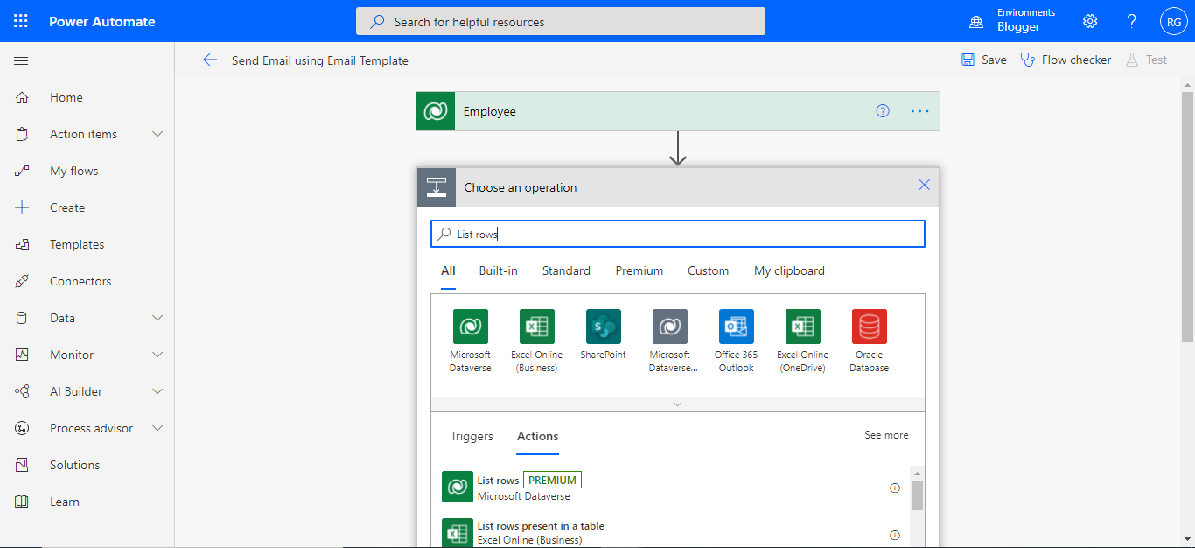Click the My flows sidebar icon
Image resolution: width=1195 pixels, height=548 pixels.
tap(22, 171)
